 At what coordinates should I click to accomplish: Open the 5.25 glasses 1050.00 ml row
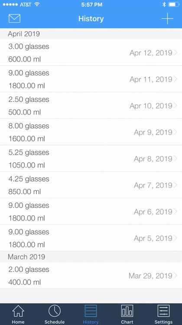click(x=91, y=159)
